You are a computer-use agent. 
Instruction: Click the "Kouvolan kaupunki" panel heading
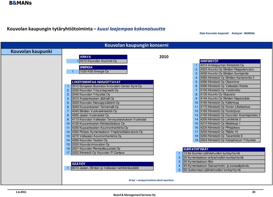[x=31, y=52]
